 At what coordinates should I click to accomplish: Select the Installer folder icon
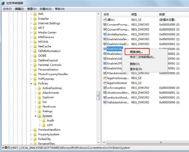coord(35,19)
